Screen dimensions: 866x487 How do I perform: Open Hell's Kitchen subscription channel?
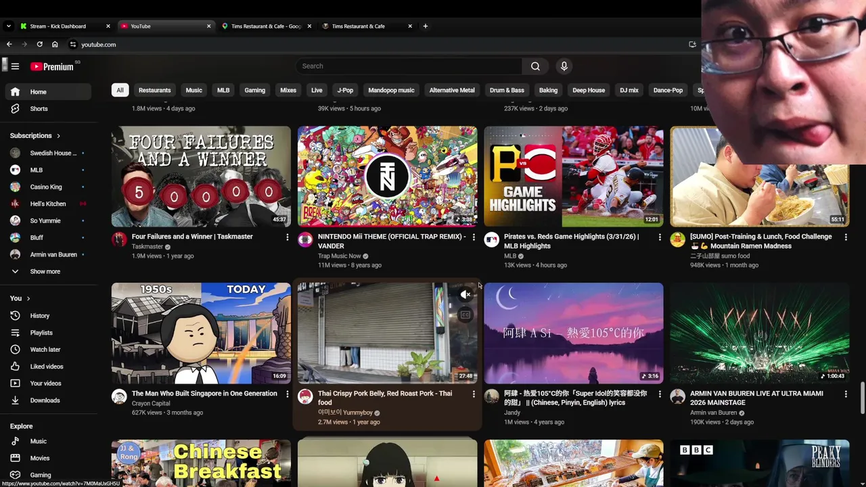[48, 204]
